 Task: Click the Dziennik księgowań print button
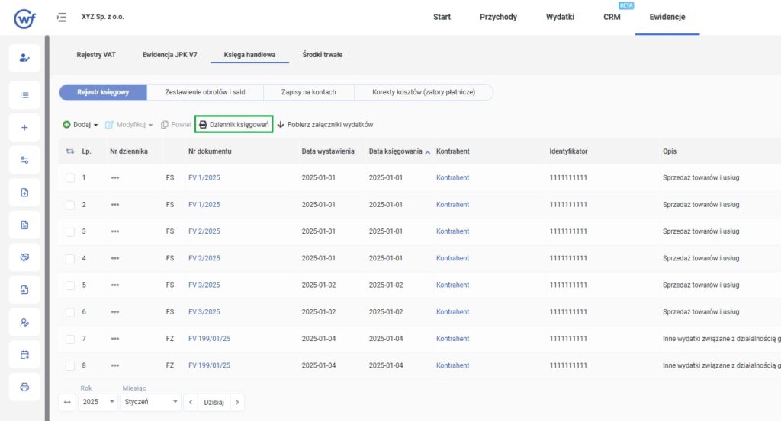click(234, 124)
